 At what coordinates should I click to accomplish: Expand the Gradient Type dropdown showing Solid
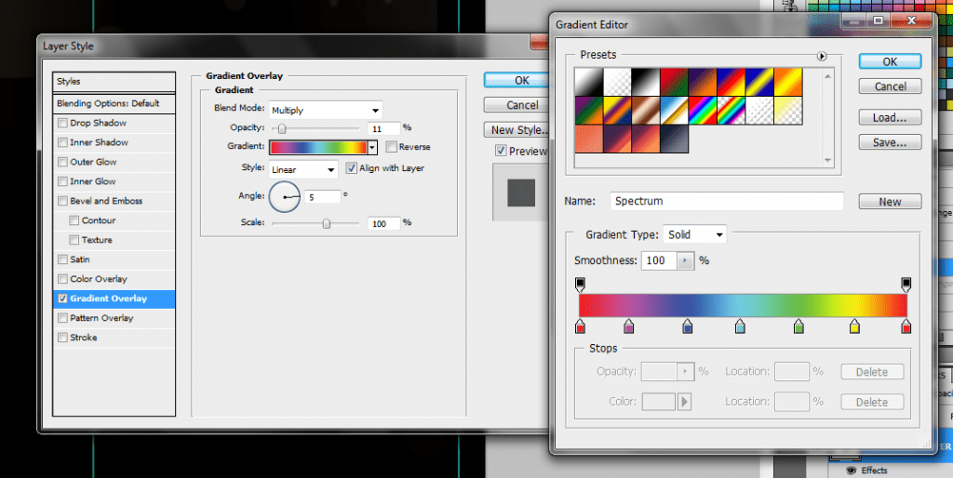[694, 234]
